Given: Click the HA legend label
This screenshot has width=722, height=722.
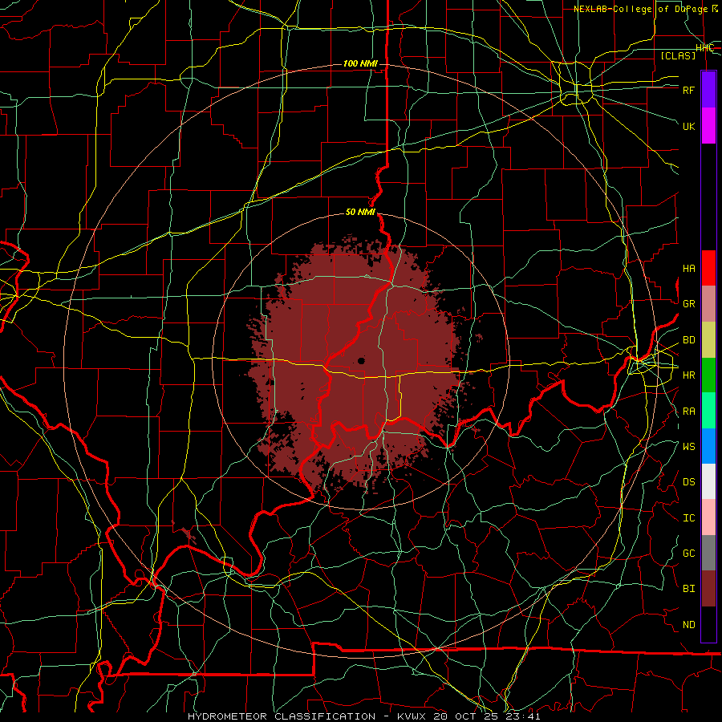Looking at the screenshot, I should coord(688,269).
